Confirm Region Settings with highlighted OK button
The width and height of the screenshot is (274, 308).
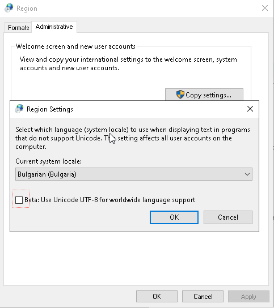click(x=174, y=217)
